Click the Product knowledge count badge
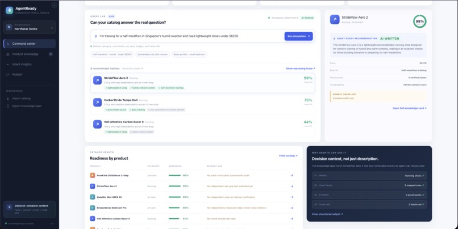The width and height of the screenshot is (458, 229). [x=51, y=54]
